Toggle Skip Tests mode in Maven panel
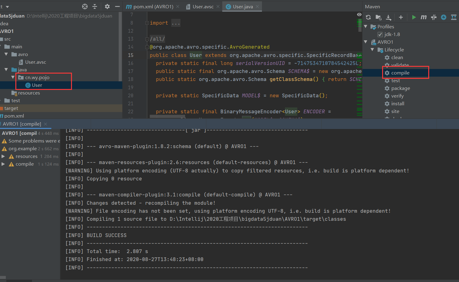The width and height of the screenshot is (459, 282). point(433,17)
